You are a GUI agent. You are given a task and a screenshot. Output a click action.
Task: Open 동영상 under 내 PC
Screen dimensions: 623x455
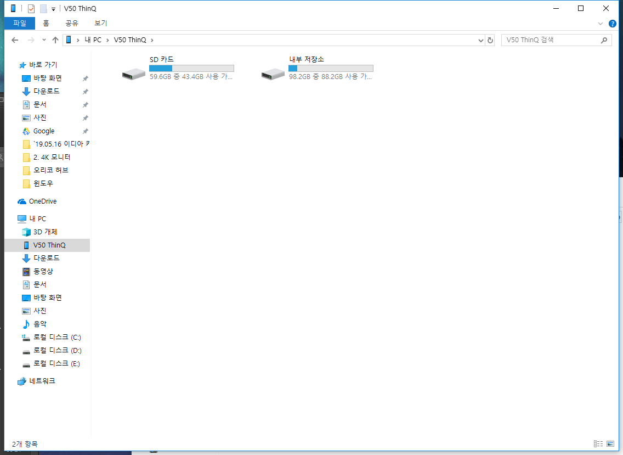coord(43,271)
